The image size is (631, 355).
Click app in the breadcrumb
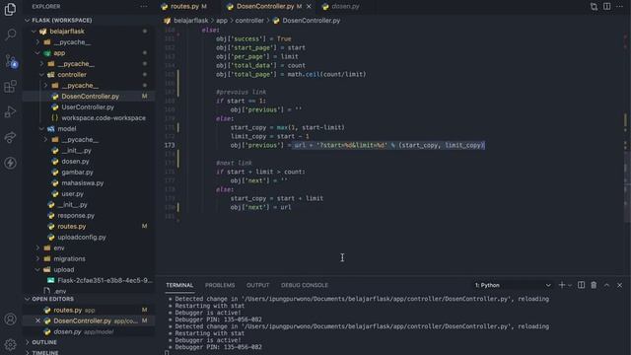pos(222,20)
